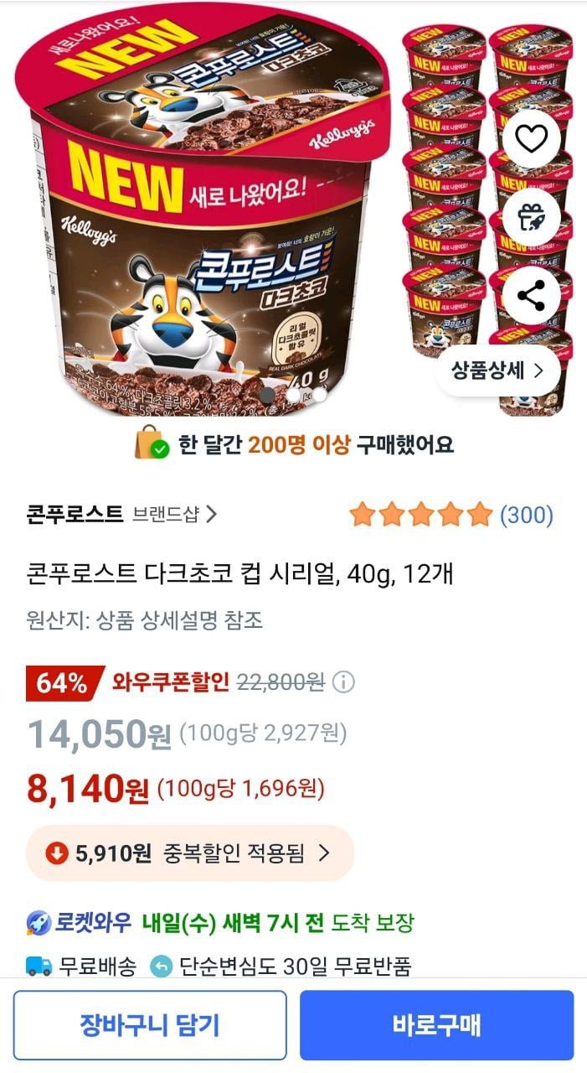The height and width of the screenshot is (1073, 587).
Task: Tap the share icon
Action: coord(531,296)
